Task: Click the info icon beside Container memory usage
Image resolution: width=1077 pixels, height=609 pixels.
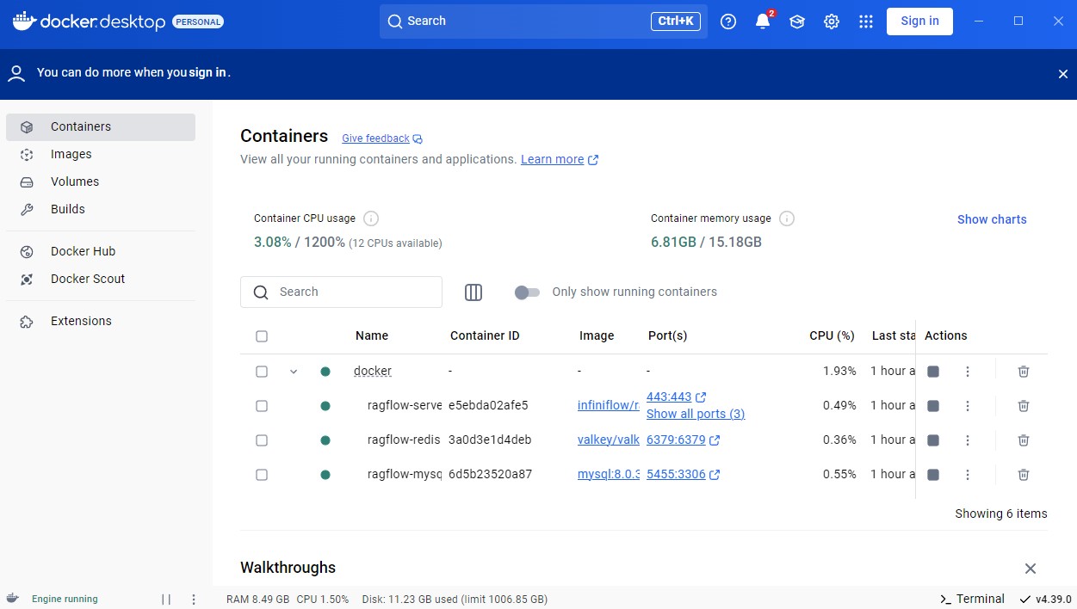Action: tap(787, 218)
